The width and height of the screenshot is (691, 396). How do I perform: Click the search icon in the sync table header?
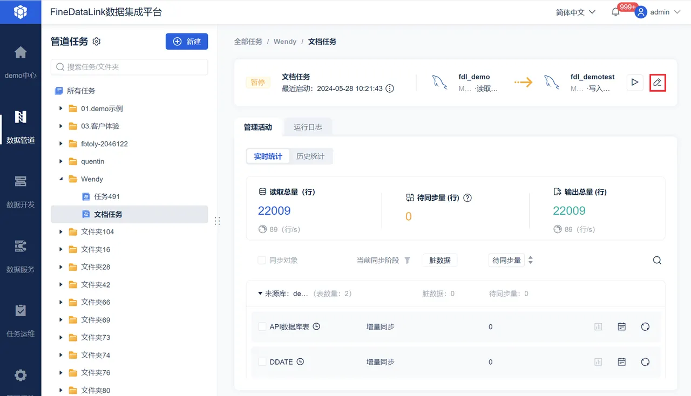point(657,260)
